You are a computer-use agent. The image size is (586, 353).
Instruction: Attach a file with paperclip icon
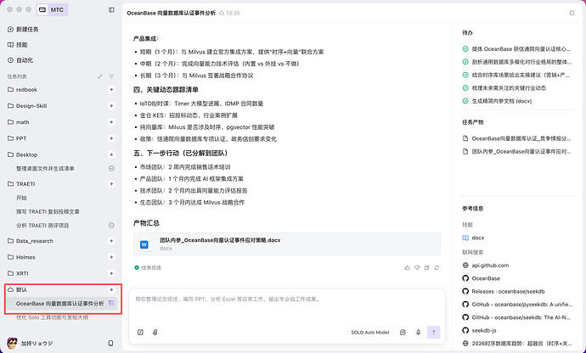[155, 332]
